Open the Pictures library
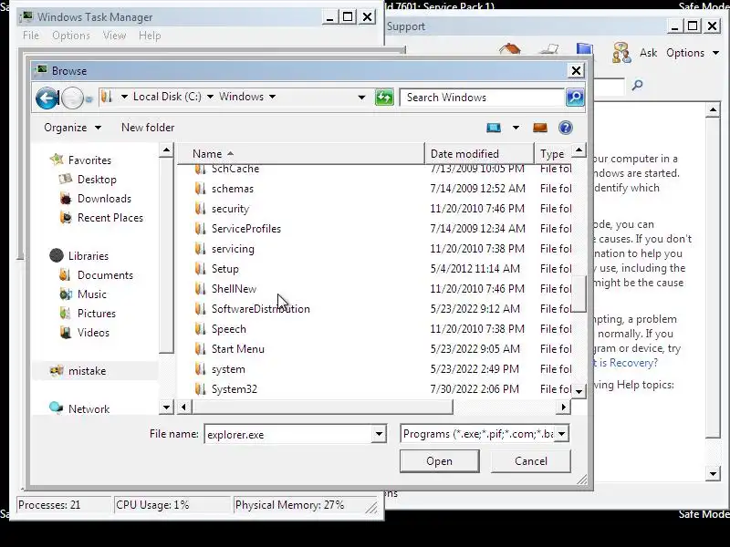 coord(97,313)
